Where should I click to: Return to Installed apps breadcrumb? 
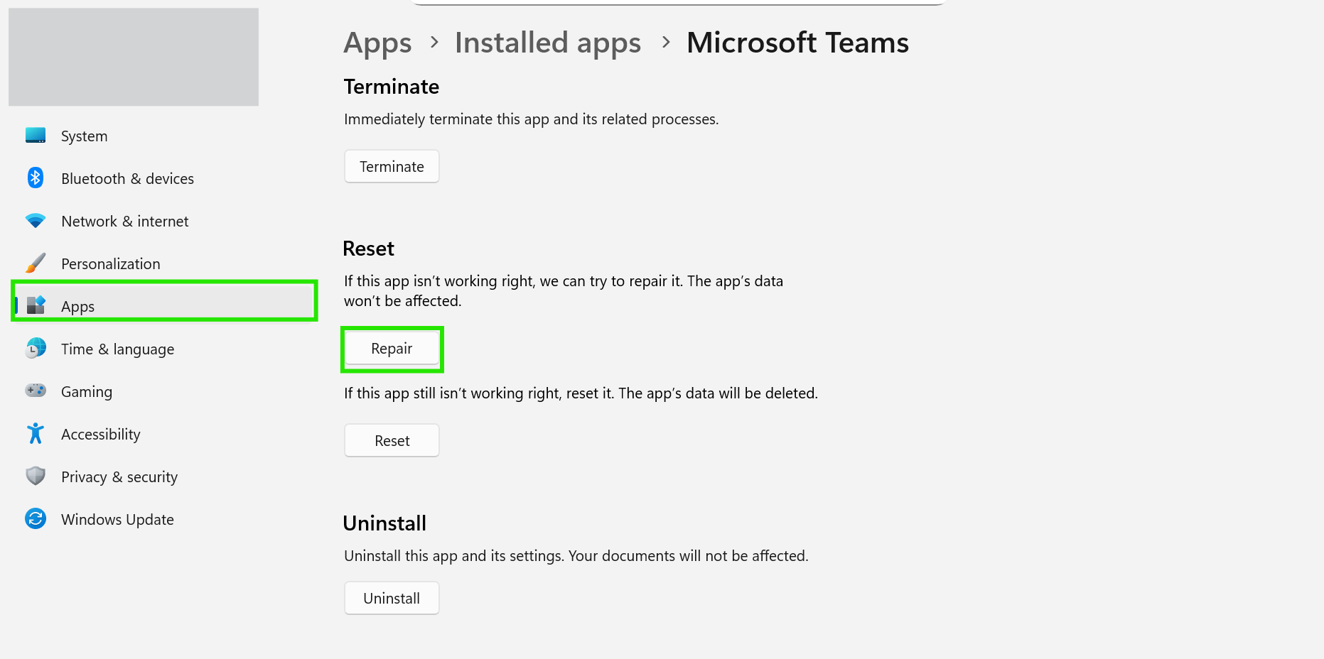pos(548,43)
